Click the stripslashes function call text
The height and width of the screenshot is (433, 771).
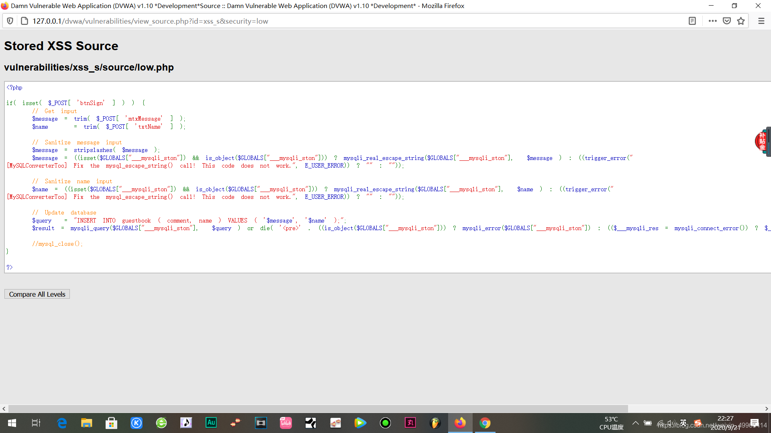tap(93, 150)
